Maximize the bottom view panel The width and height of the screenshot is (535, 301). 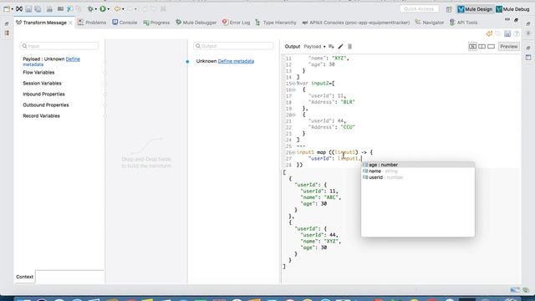coord(517,20)
